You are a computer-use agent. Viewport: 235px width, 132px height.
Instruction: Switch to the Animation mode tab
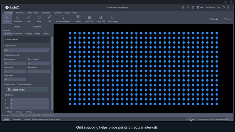point(17,119)
